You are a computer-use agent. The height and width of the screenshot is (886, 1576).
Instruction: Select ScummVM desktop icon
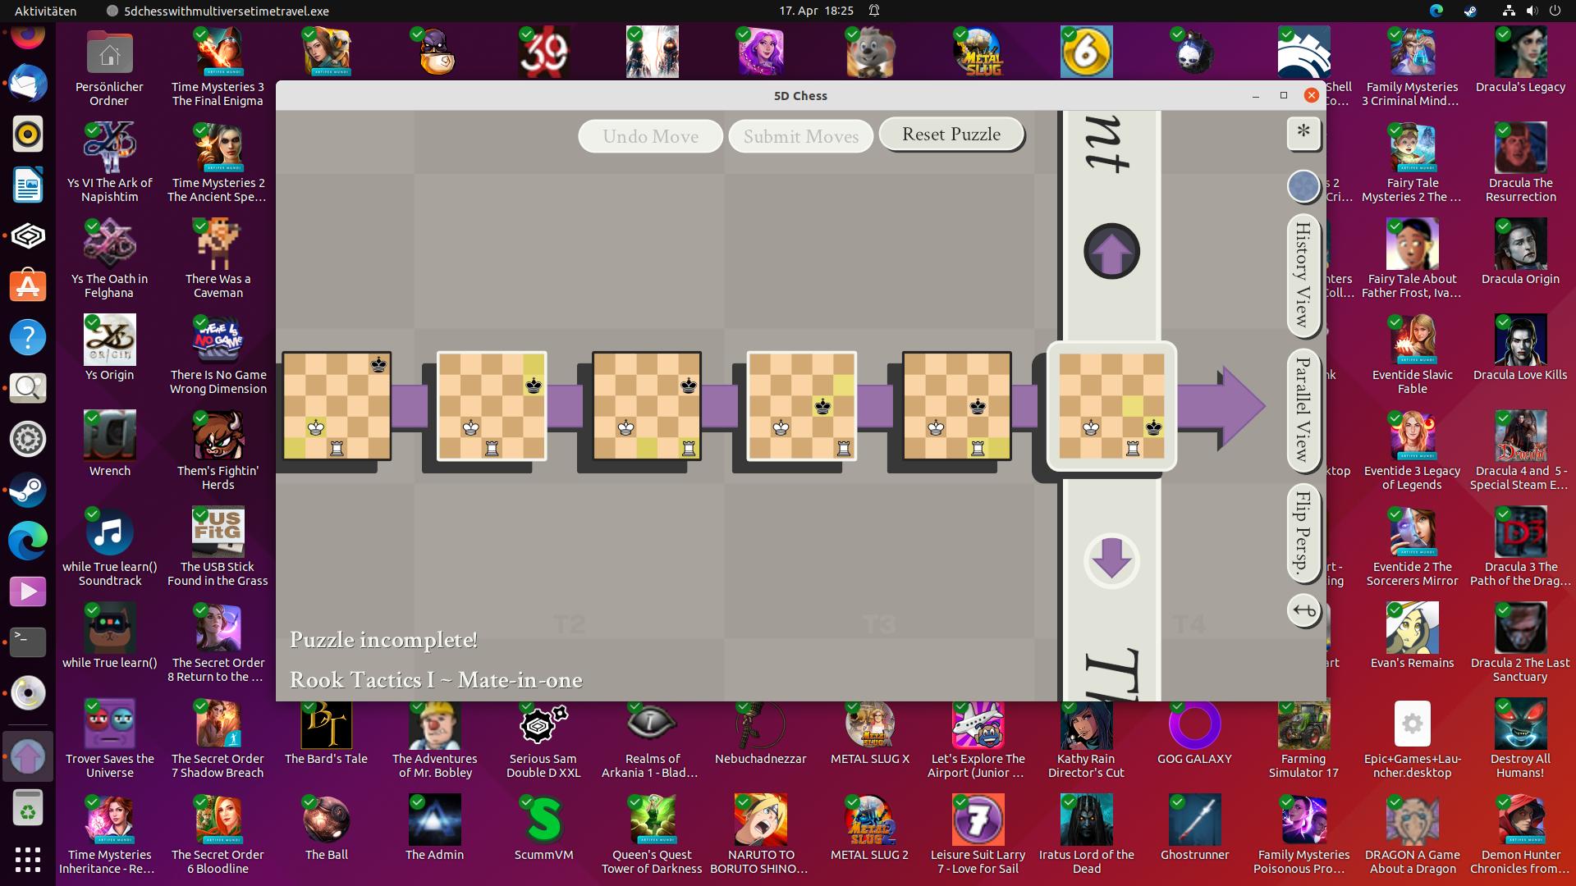tap(543, 828)
